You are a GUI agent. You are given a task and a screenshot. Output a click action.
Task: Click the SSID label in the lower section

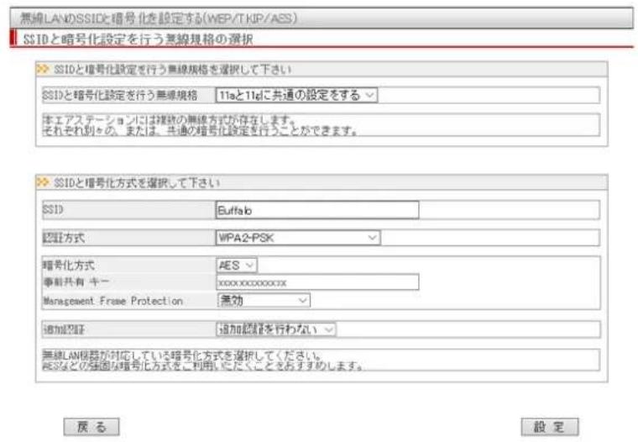53,210
